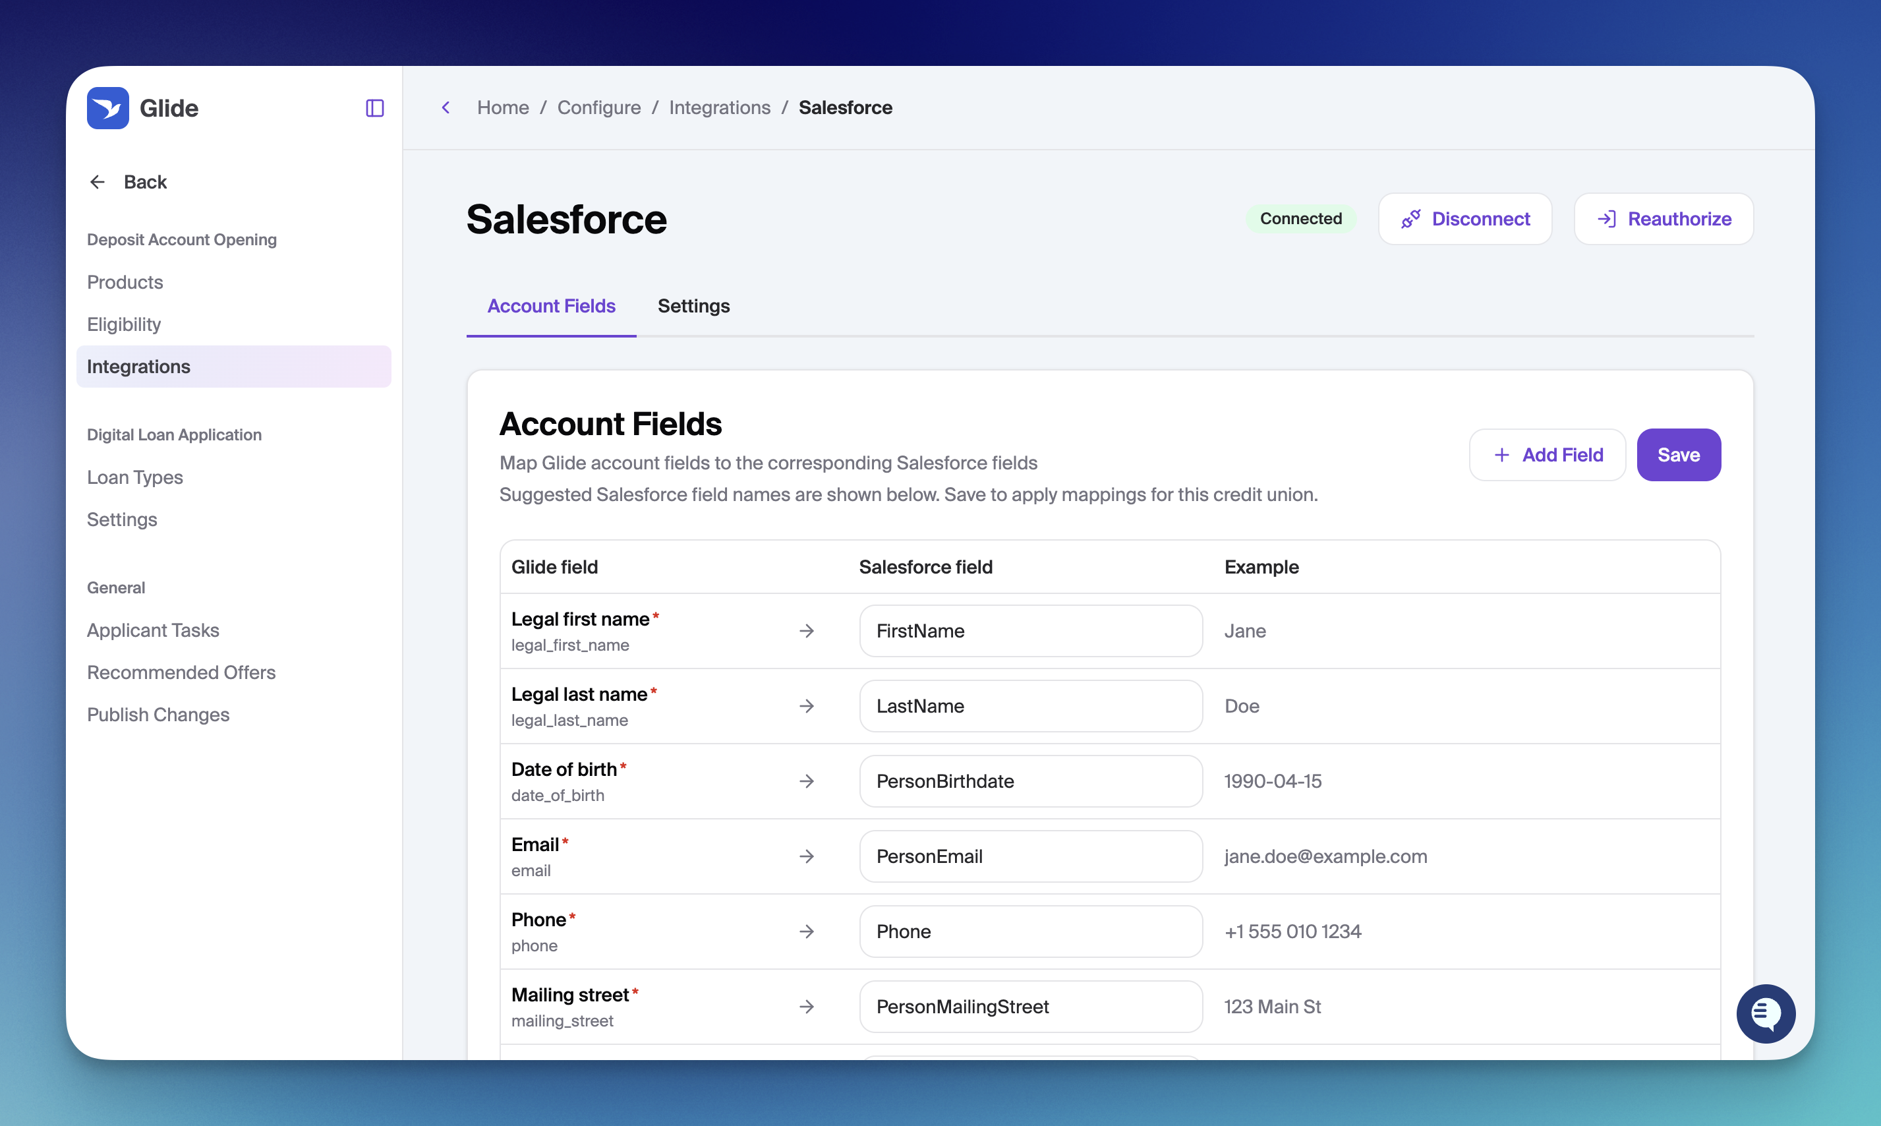Viewport: 1881px width, 1126px height.
Task: Click the example value 123 Main St
Action: (x=1273, y=1007)
